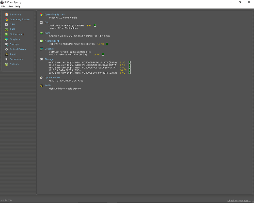This screenshot has width=254, height=203.
Task: Click temperature indicator for WD5000BPVT drive
Action: (130, 62)
